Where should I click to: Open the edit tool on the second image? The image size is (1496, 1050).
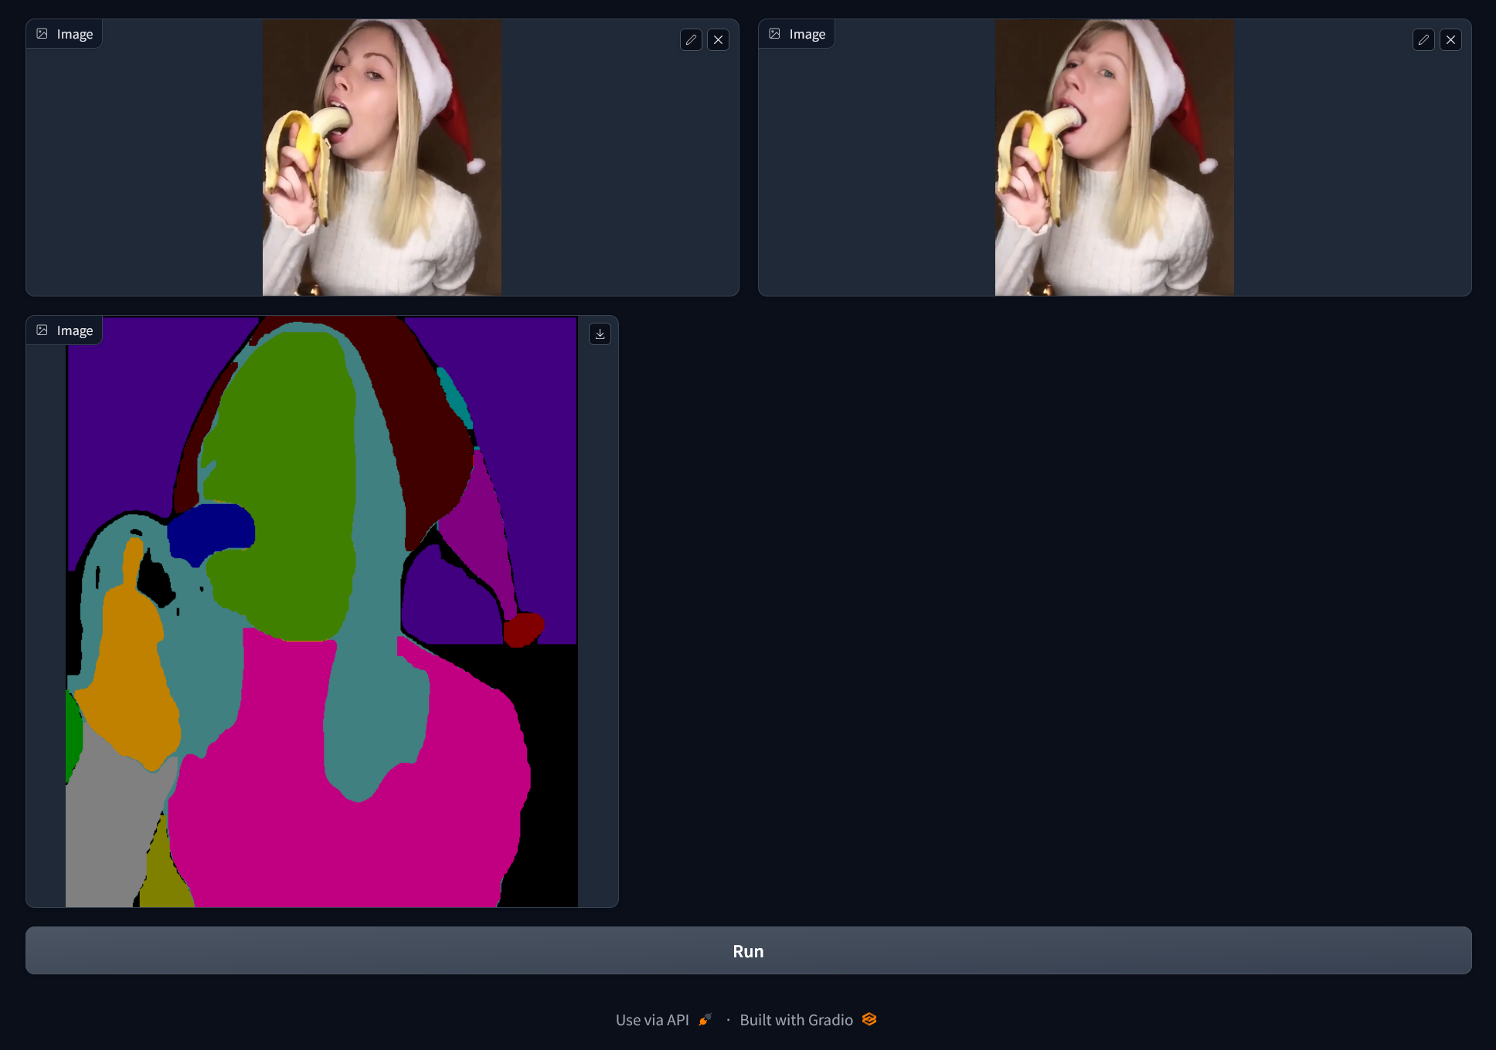(1423, 39)
